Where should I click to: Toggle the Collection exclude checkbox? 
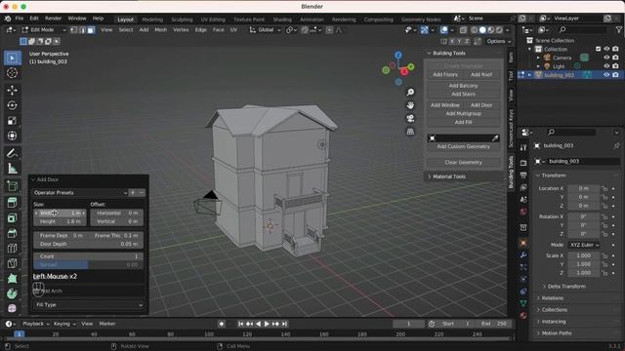(598, 49)
